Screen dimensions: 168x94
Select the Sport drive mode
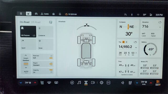click(28, 44)
